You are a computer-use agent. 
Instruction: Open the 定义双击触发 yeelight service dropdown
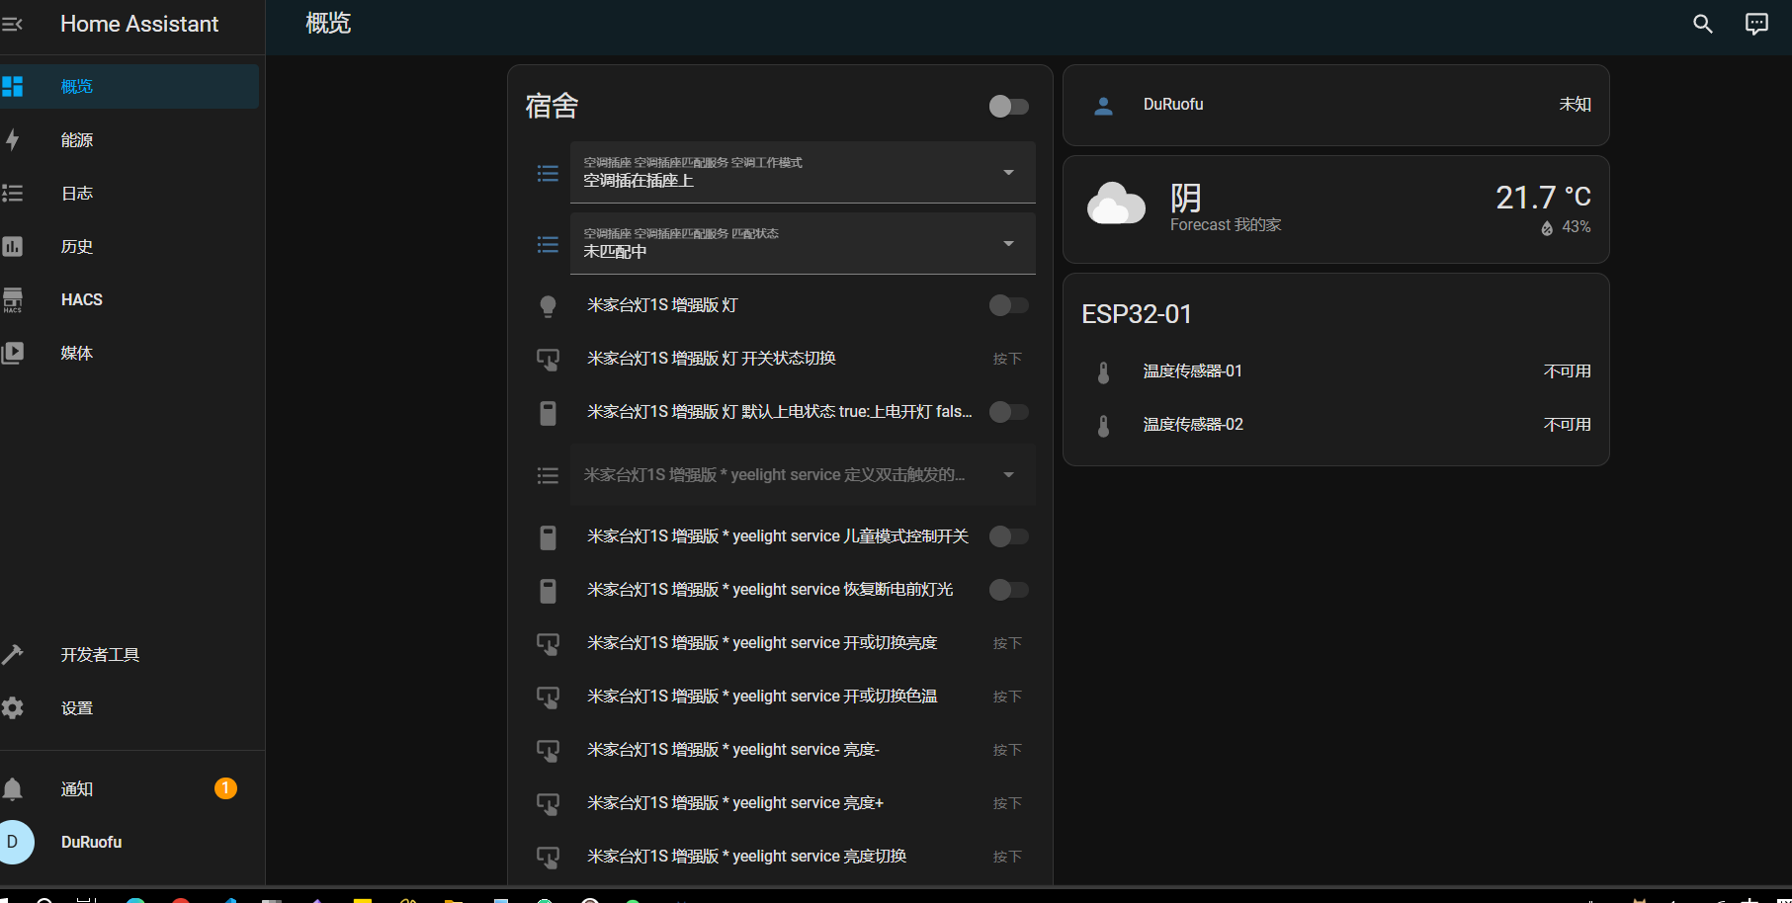pyautogui.click(x=802, y=475)
